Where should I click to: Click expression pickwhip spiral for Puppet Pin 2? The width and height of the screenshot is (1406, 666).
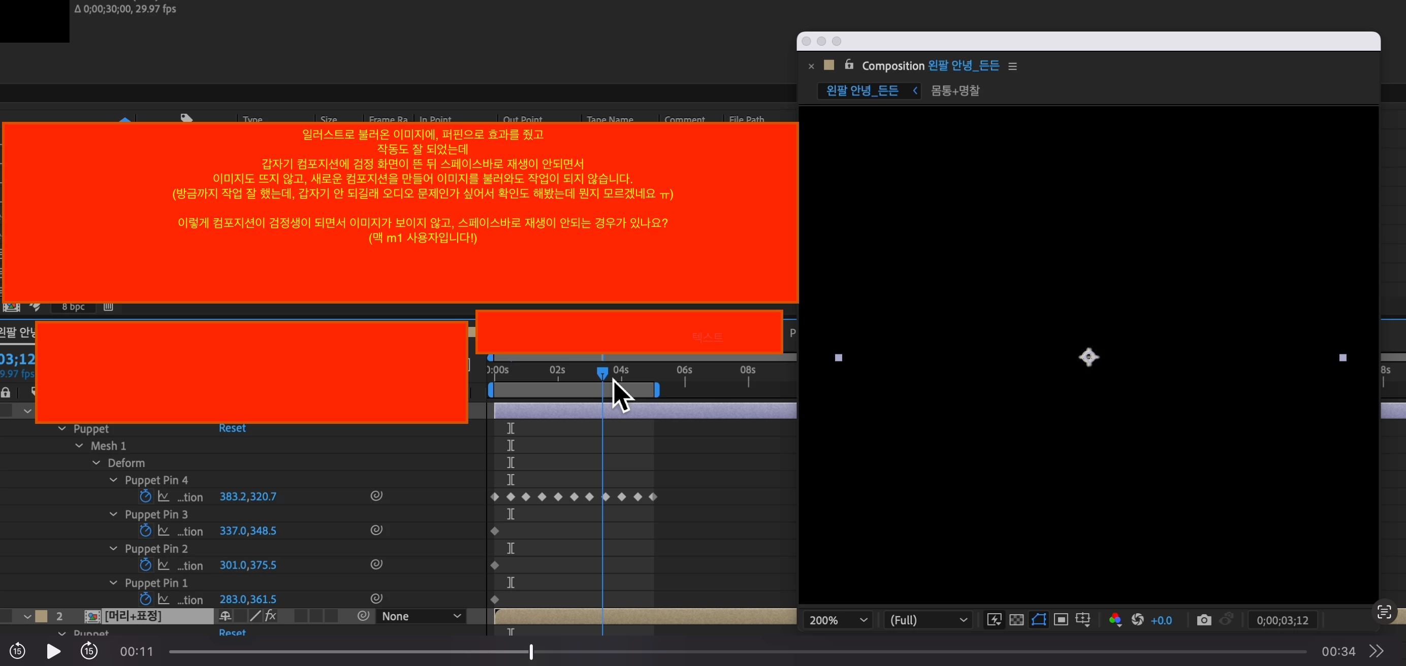pos(376,564)
